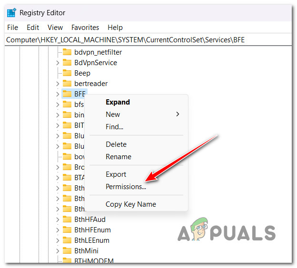This screenshot has width=297, height=268.
Task: Expand the bertreader key
Action: tap(58, 84)
